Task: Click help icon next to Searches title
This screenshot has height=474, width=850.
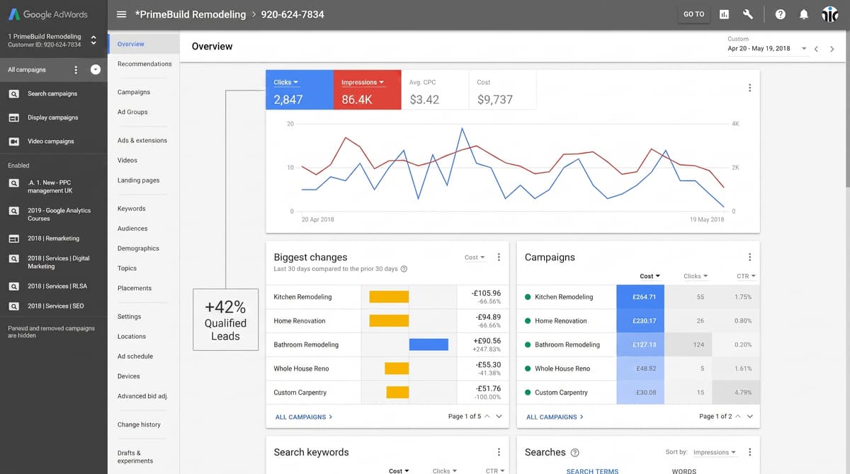Action: click(x=574, y=453)
